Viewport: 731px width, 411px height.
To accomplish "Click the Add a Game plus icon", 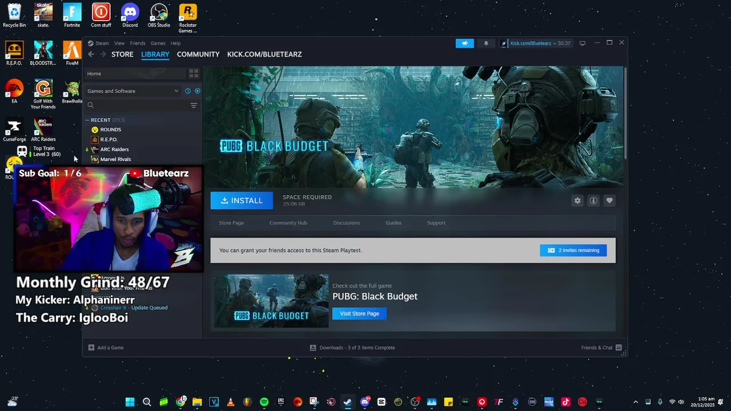I will [x=91, y=348].
